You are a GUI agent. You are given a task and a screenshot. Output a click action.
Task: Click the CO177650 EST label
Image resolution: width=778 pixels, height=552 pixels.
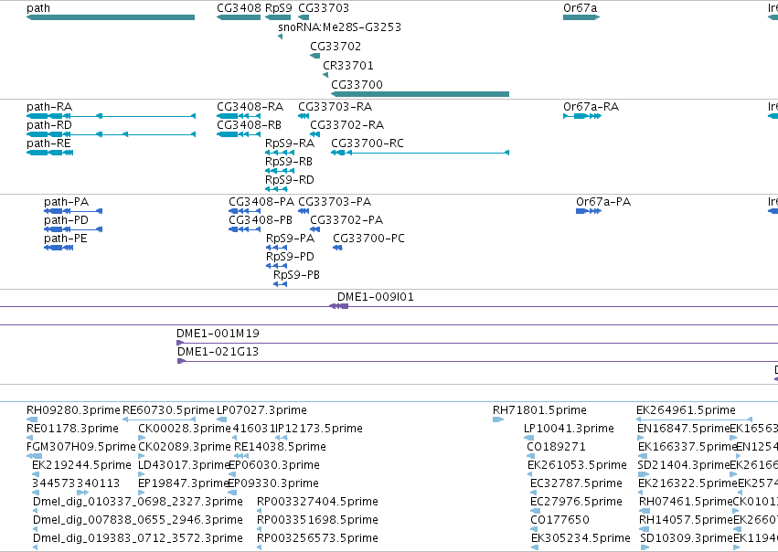coord(560,520)
